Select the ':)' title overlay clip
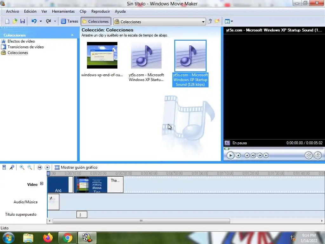The height and width of the screenshot is (244, 325). (82, 214)
